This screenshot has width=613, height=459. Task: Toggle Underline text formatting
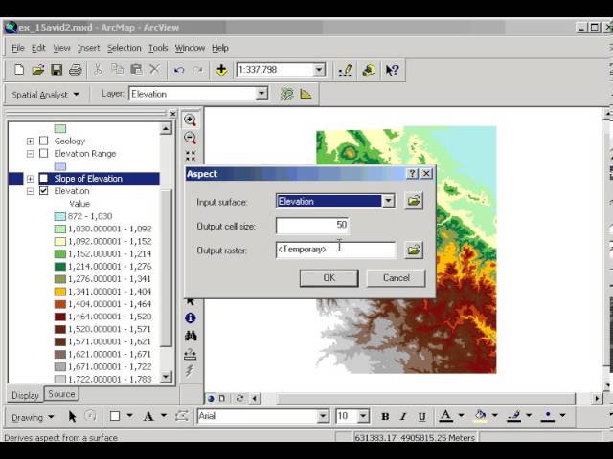(x=422, y=417)
